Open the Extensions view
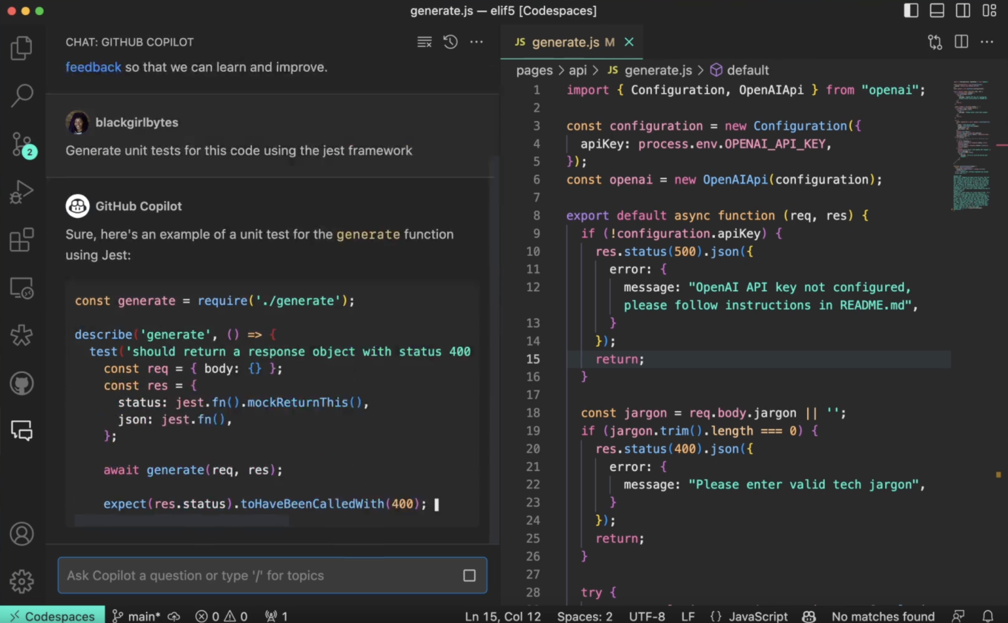1008x623 pixels. (x=22, y=240)
